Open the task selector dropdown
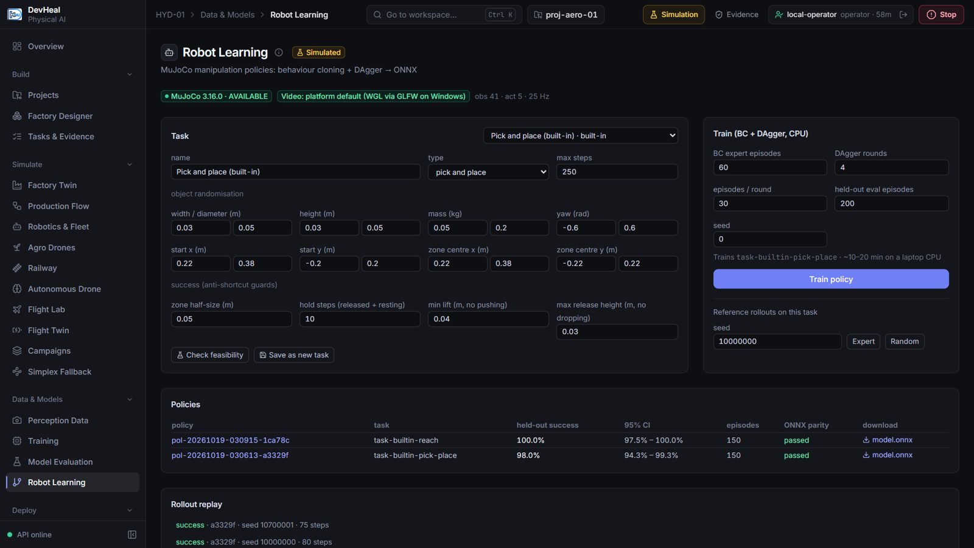The width and height of the screenshot is (974, 548). coord(581,136)
